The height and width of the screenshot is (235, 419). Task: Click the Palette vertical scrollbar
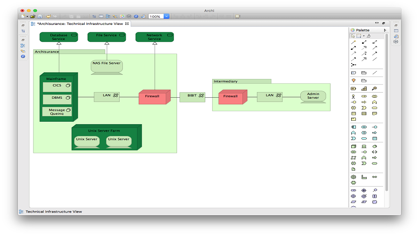point(387,112)
